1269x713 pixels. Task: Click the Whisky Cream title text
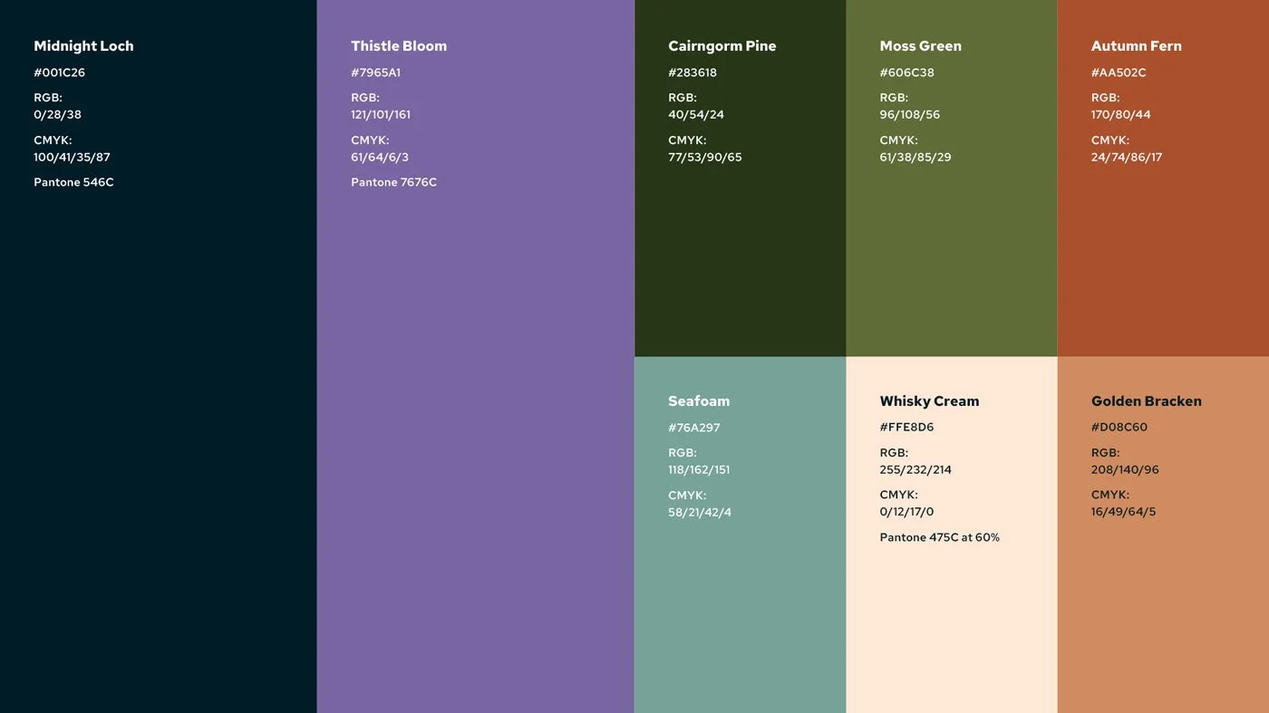point(930,400)
